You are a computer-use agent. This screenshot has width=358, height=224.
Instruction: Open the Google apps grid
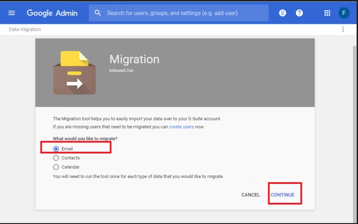pyautogui.click(x=327, y=13)
